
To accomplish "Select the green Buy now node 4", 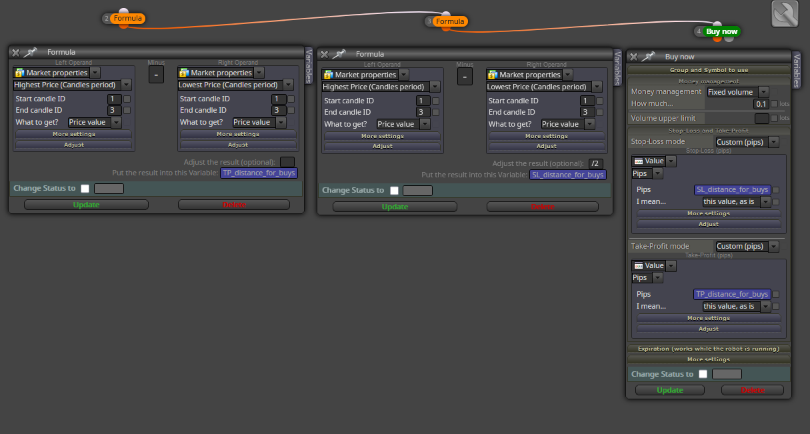I will 722,31.
